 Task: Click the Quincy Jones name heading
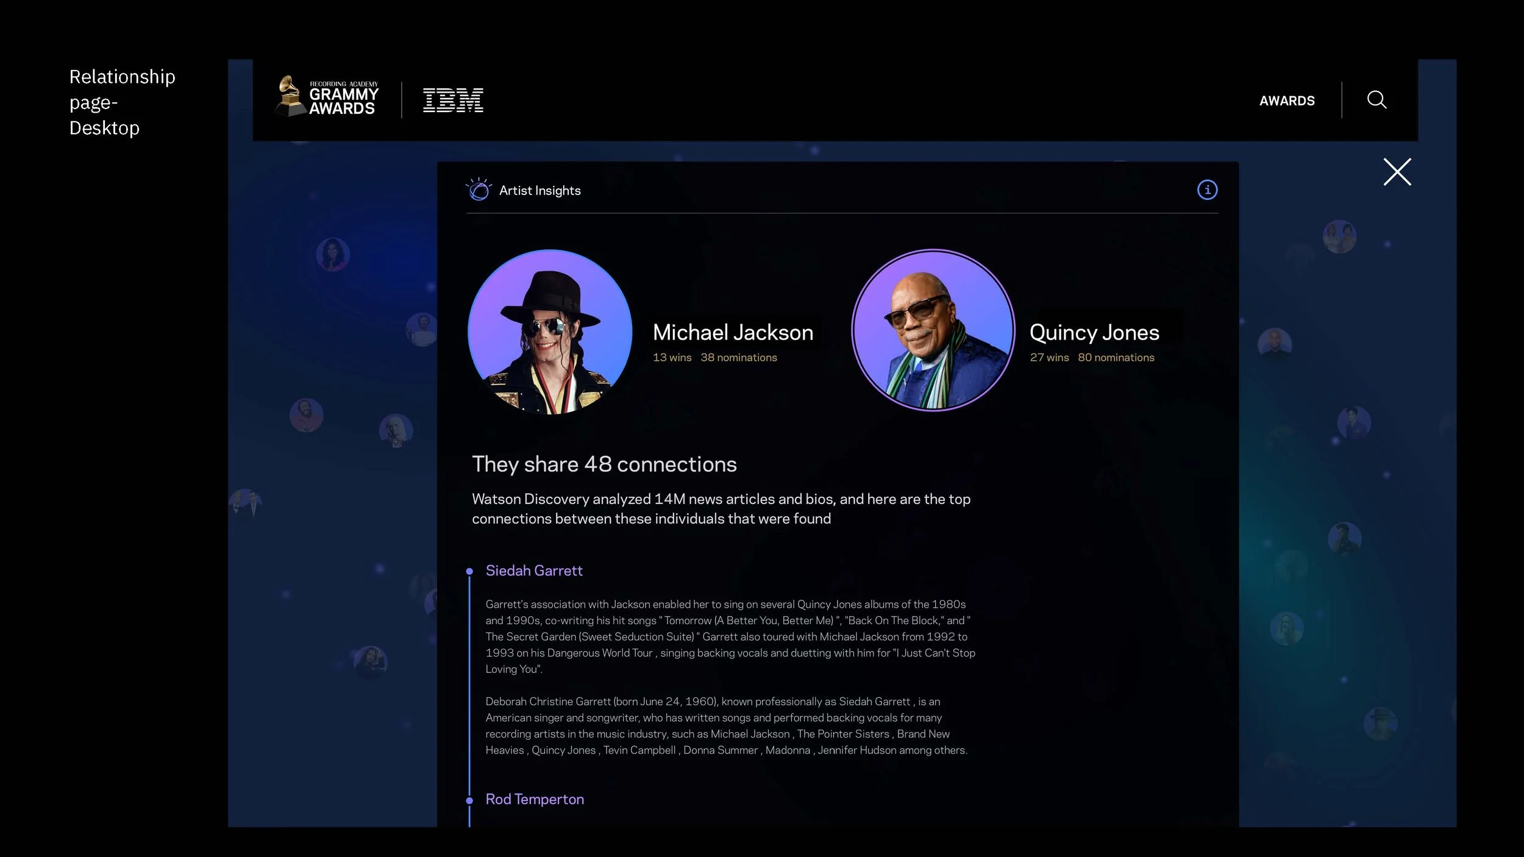1094,332
